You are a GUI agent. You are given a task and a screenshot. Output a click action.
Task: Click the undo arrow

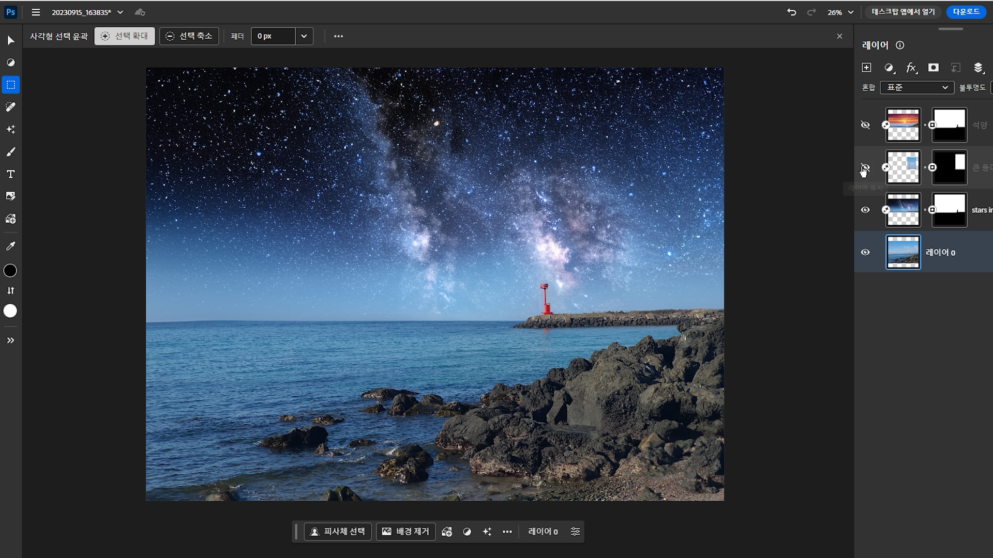[x=791, y=12]
